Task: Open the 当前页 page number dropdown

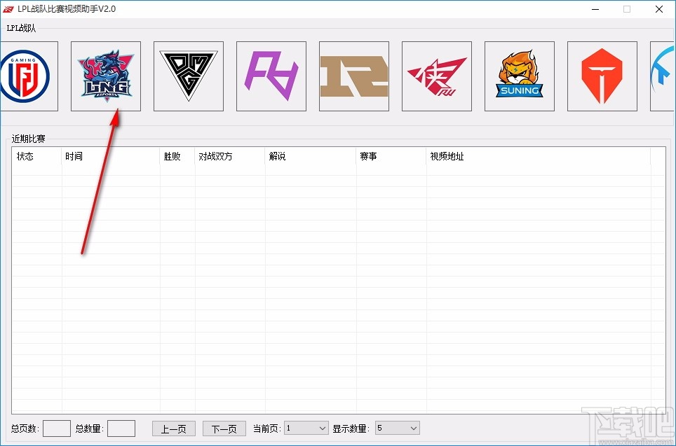Action: (x=305, y=428)
